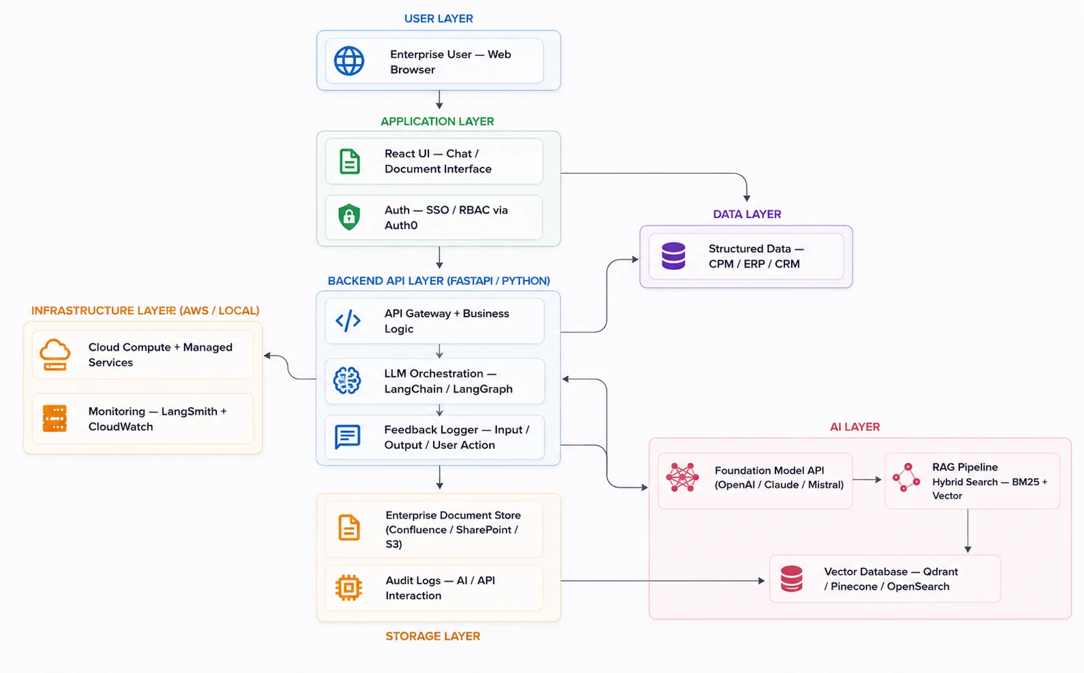Select the Structured Data — CPM / ERP / CRM text
The image size is (1084, 673).
coord(756,257)
